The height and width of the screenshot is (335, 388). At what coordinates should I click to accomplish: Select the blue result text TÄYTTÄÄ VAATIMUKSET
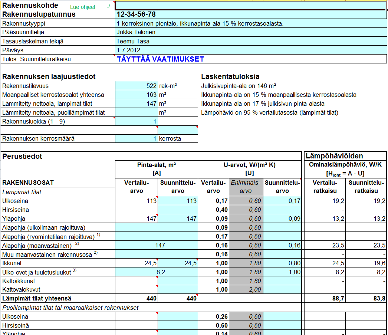[x=160, y=59]
